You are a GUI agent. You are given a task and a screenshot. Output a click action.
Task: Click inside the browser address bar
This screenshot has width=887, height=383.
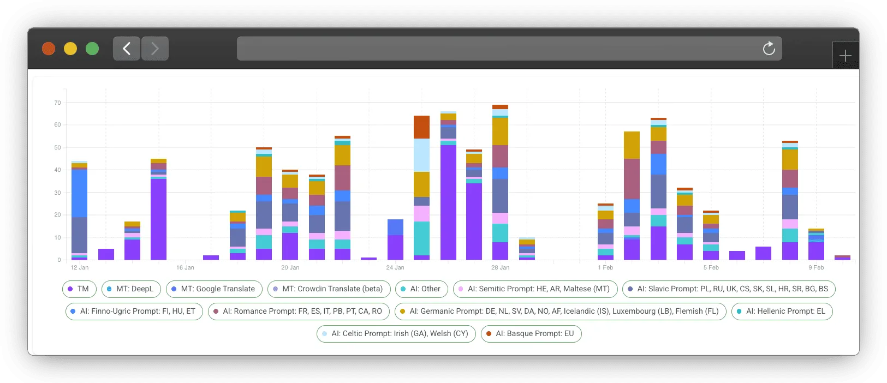491,49
